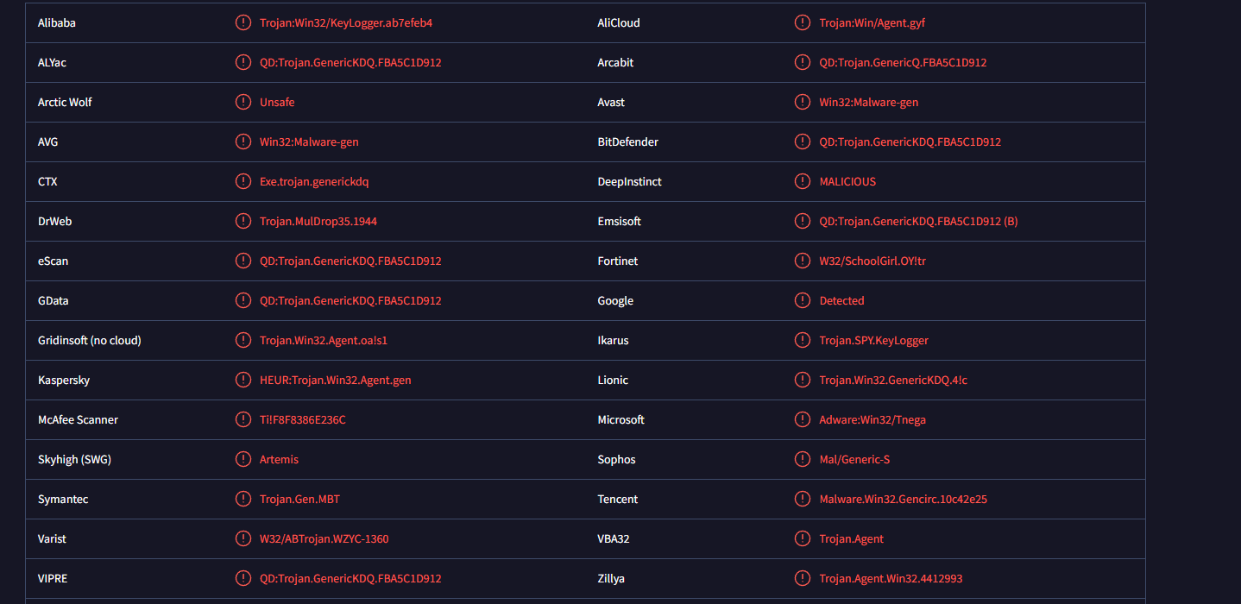1241x604 pixels.
Task: Select the alert icon in the Avast row
Action: [x=803, y=102]
